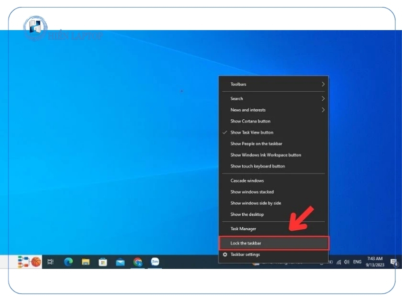
Task: Click the gear icon beside Taskbar settings
Action: pyautogui.click(x=225, y=254)
